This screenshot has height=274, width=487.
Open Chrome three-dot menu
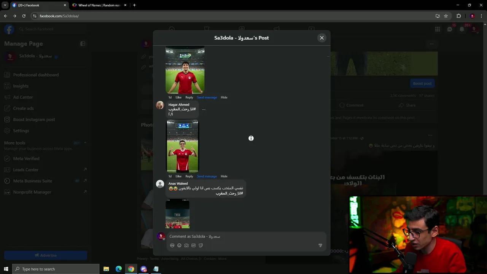pyautogui.click(x=482, y=16)
